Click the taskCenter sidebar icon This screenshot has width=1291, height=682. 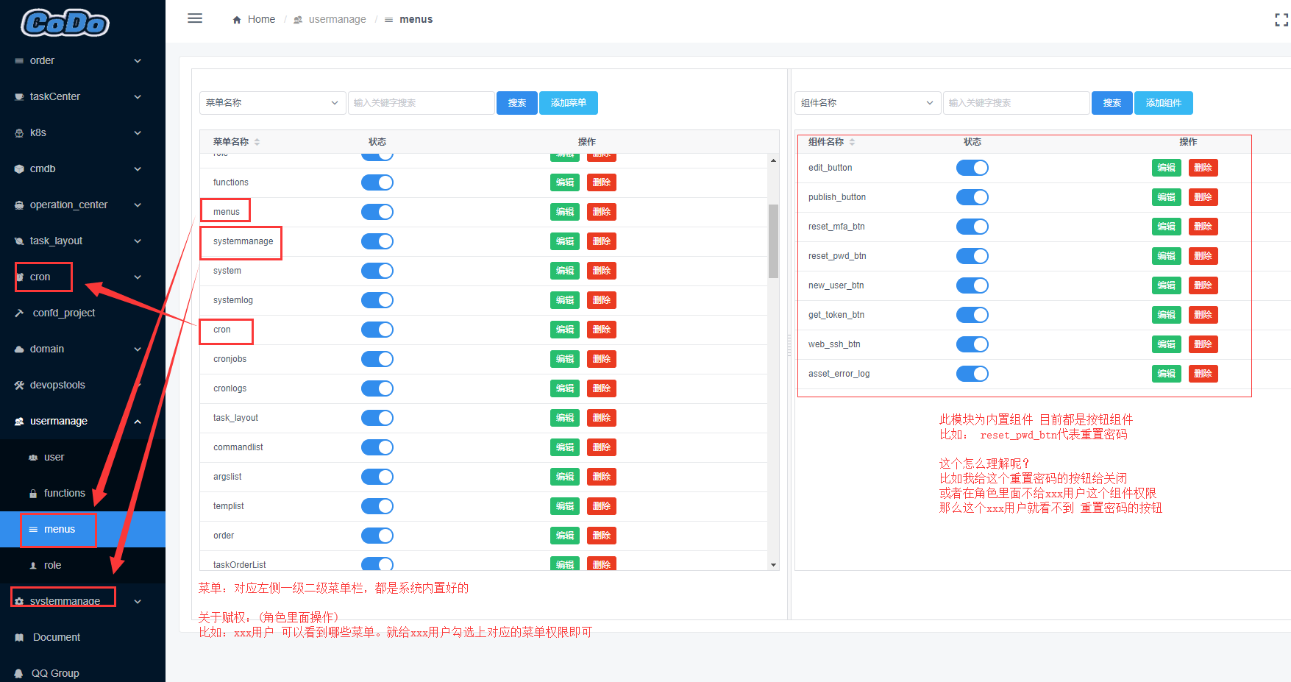[19, 97]
